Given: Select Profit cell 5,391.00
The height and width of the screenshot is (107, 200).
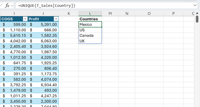Looking at the screenshot, I should pos(43,24).
